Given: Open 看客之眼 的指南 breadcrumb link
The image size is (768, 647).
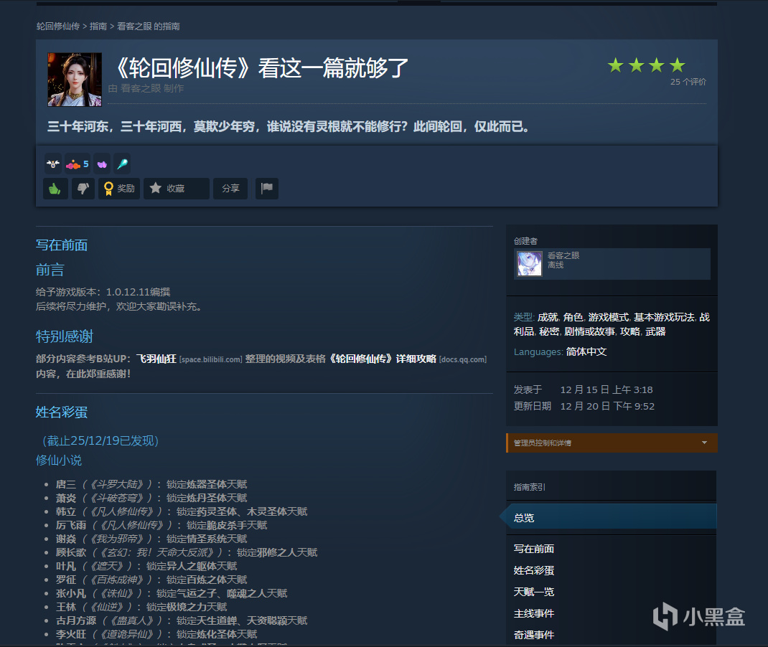Looking at the screenshot, I should 148,27.
